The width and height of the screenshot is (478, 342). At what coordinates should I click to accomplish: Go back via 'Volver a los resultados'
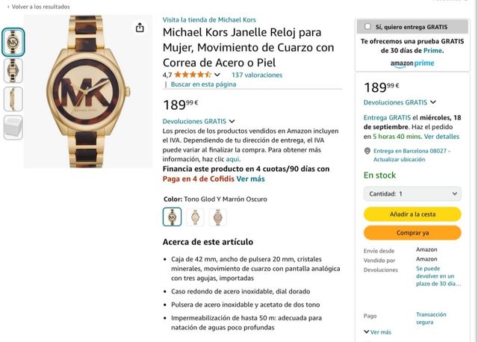click(39, 7)
